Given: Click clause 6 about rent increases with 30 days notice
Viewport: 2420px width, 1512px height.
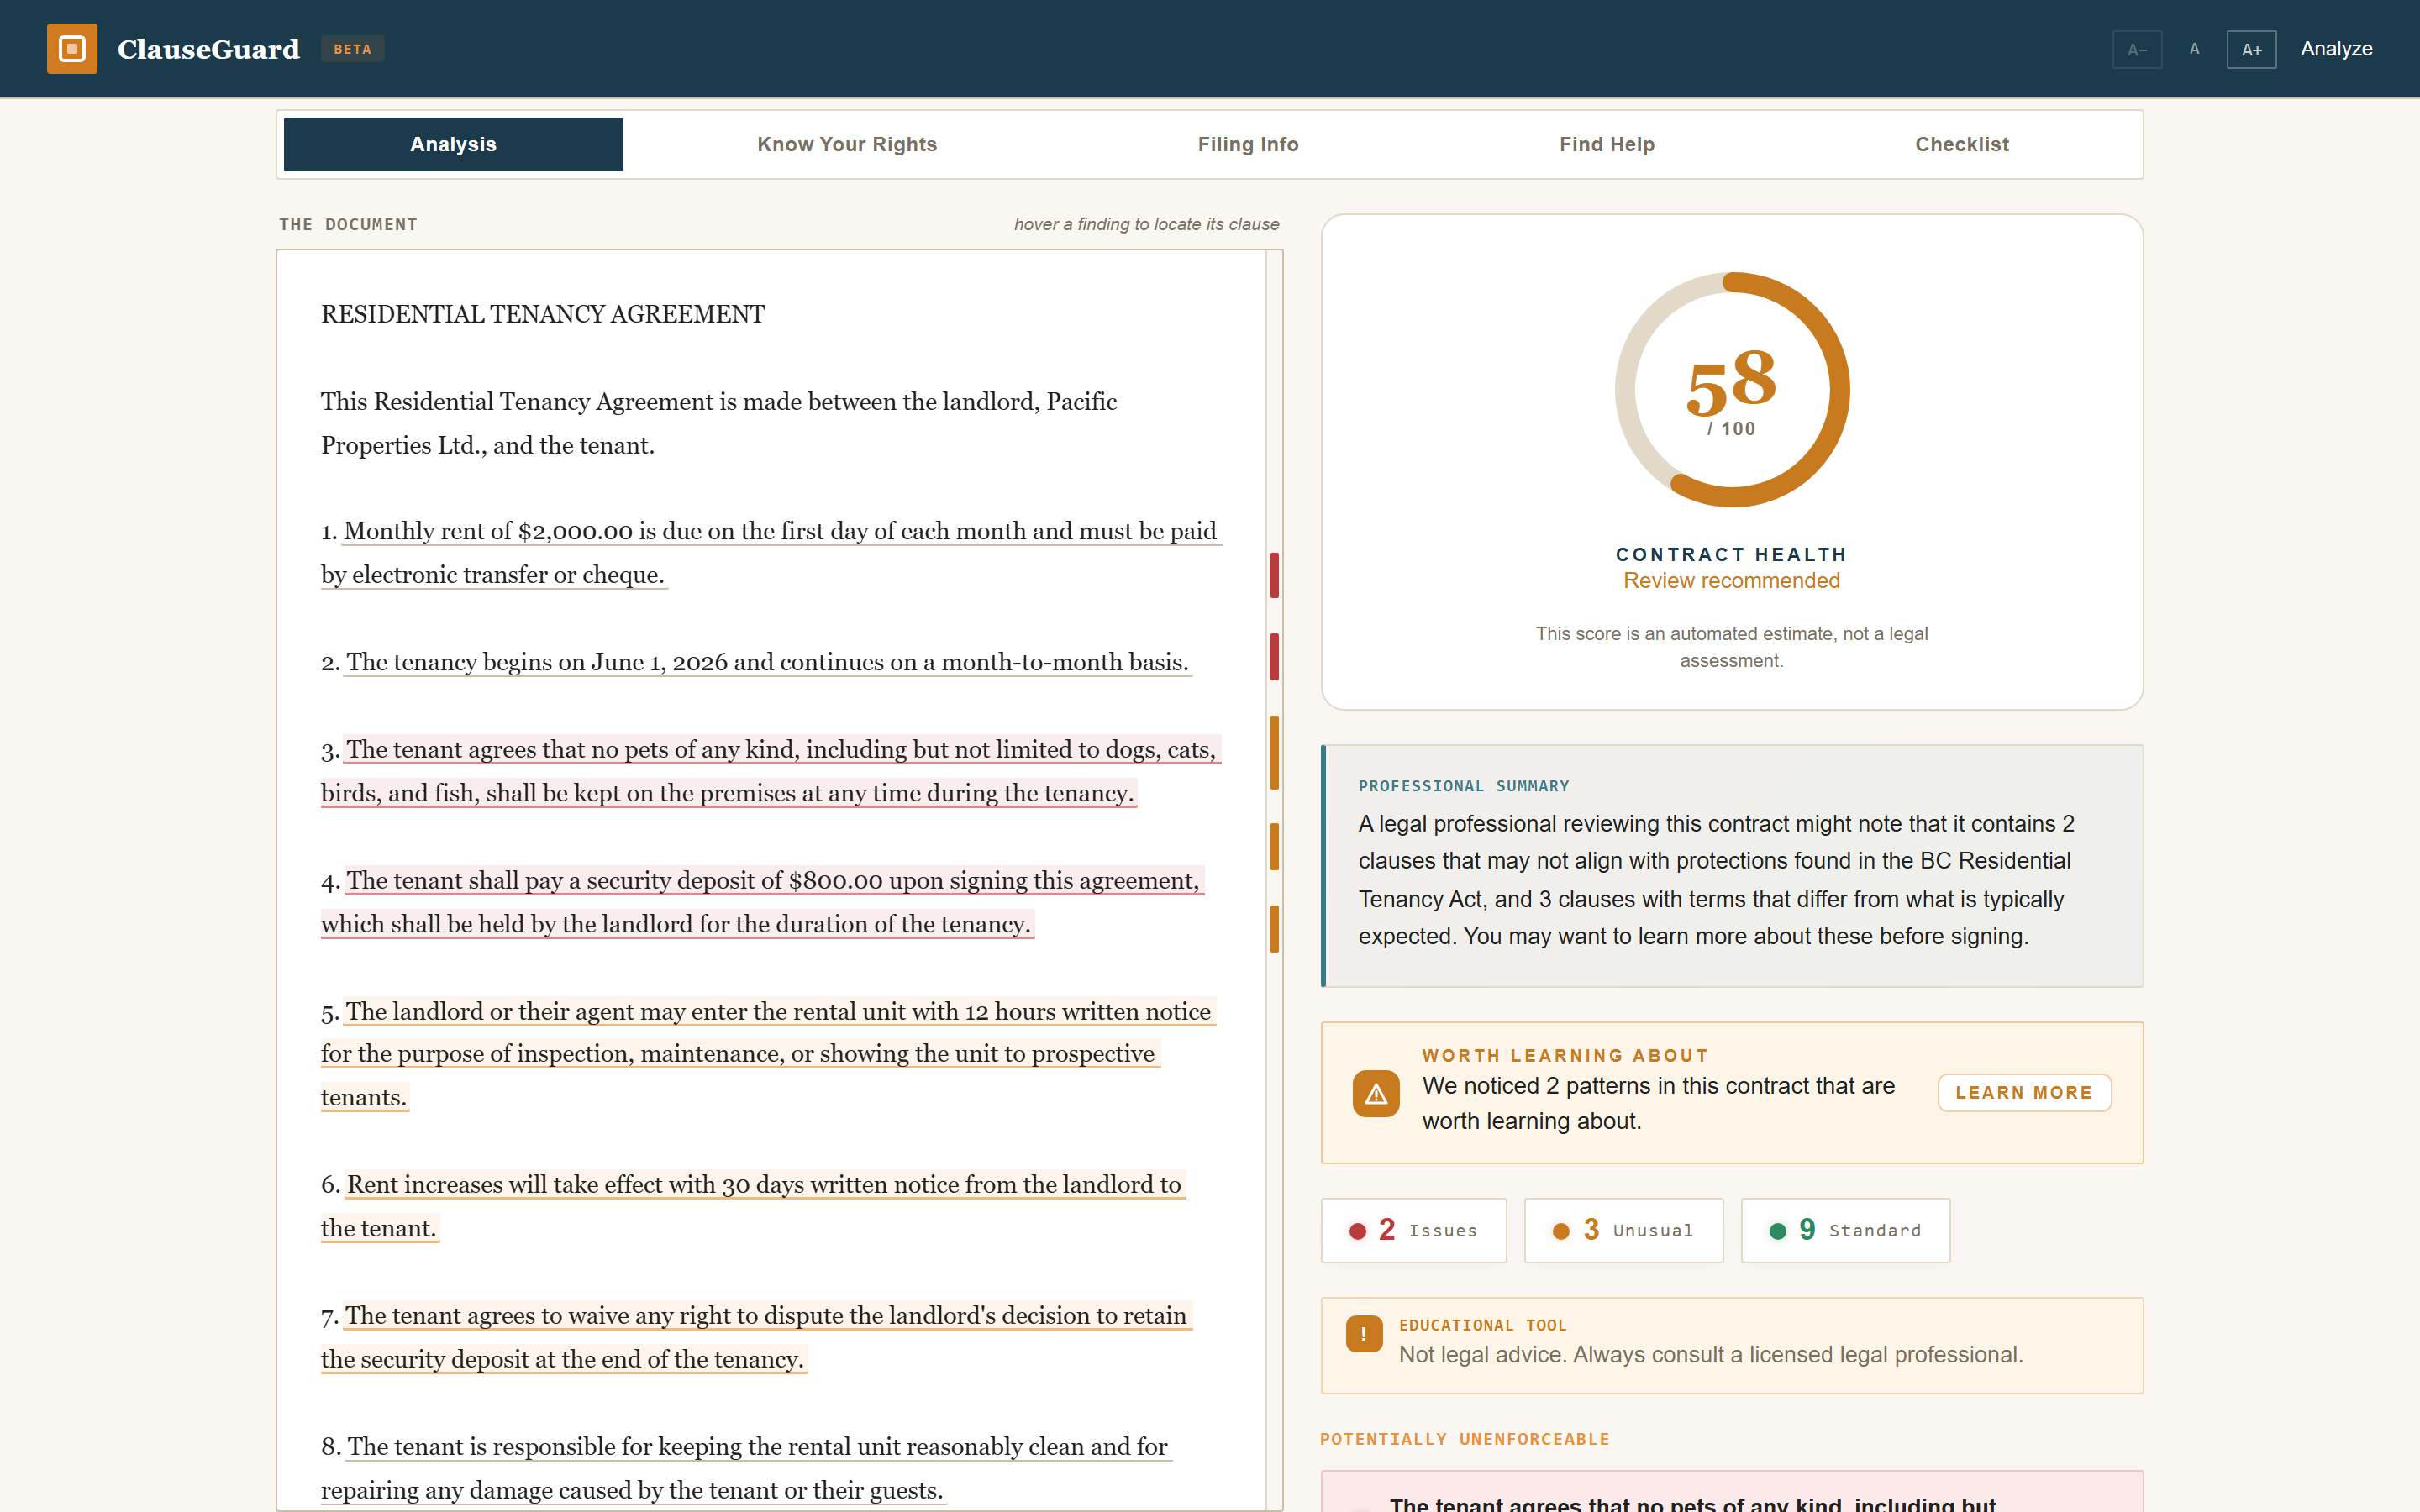Looking at the screenshot, I should tap(753, 1206).
